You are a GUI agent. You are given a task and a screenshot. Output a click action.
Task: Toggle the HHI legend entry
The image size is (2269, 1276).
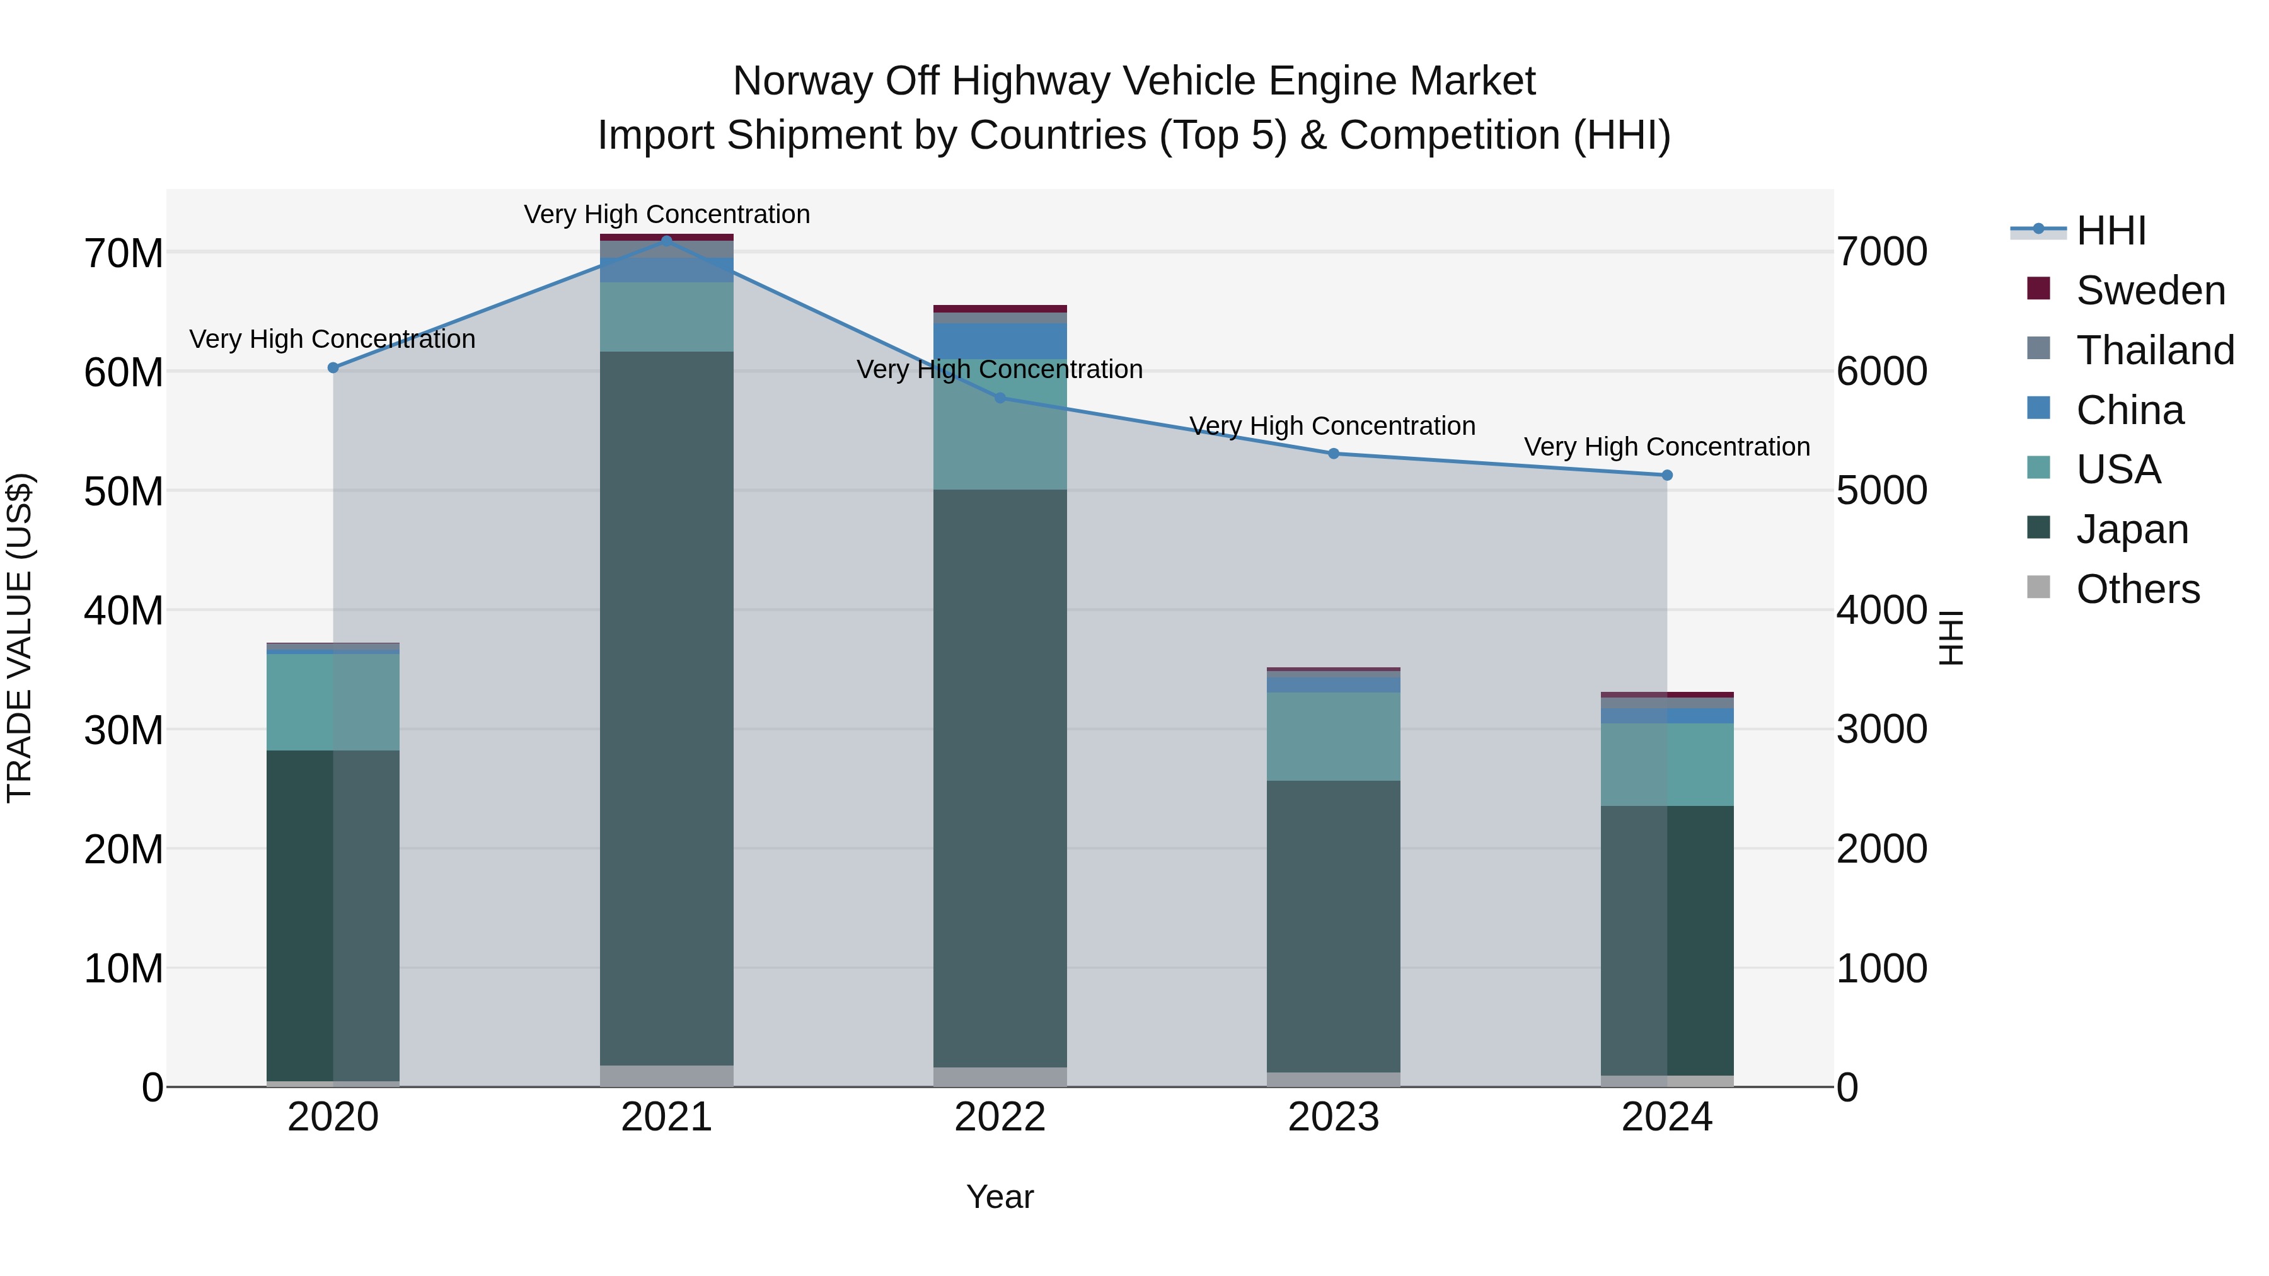coord(2078,231)
